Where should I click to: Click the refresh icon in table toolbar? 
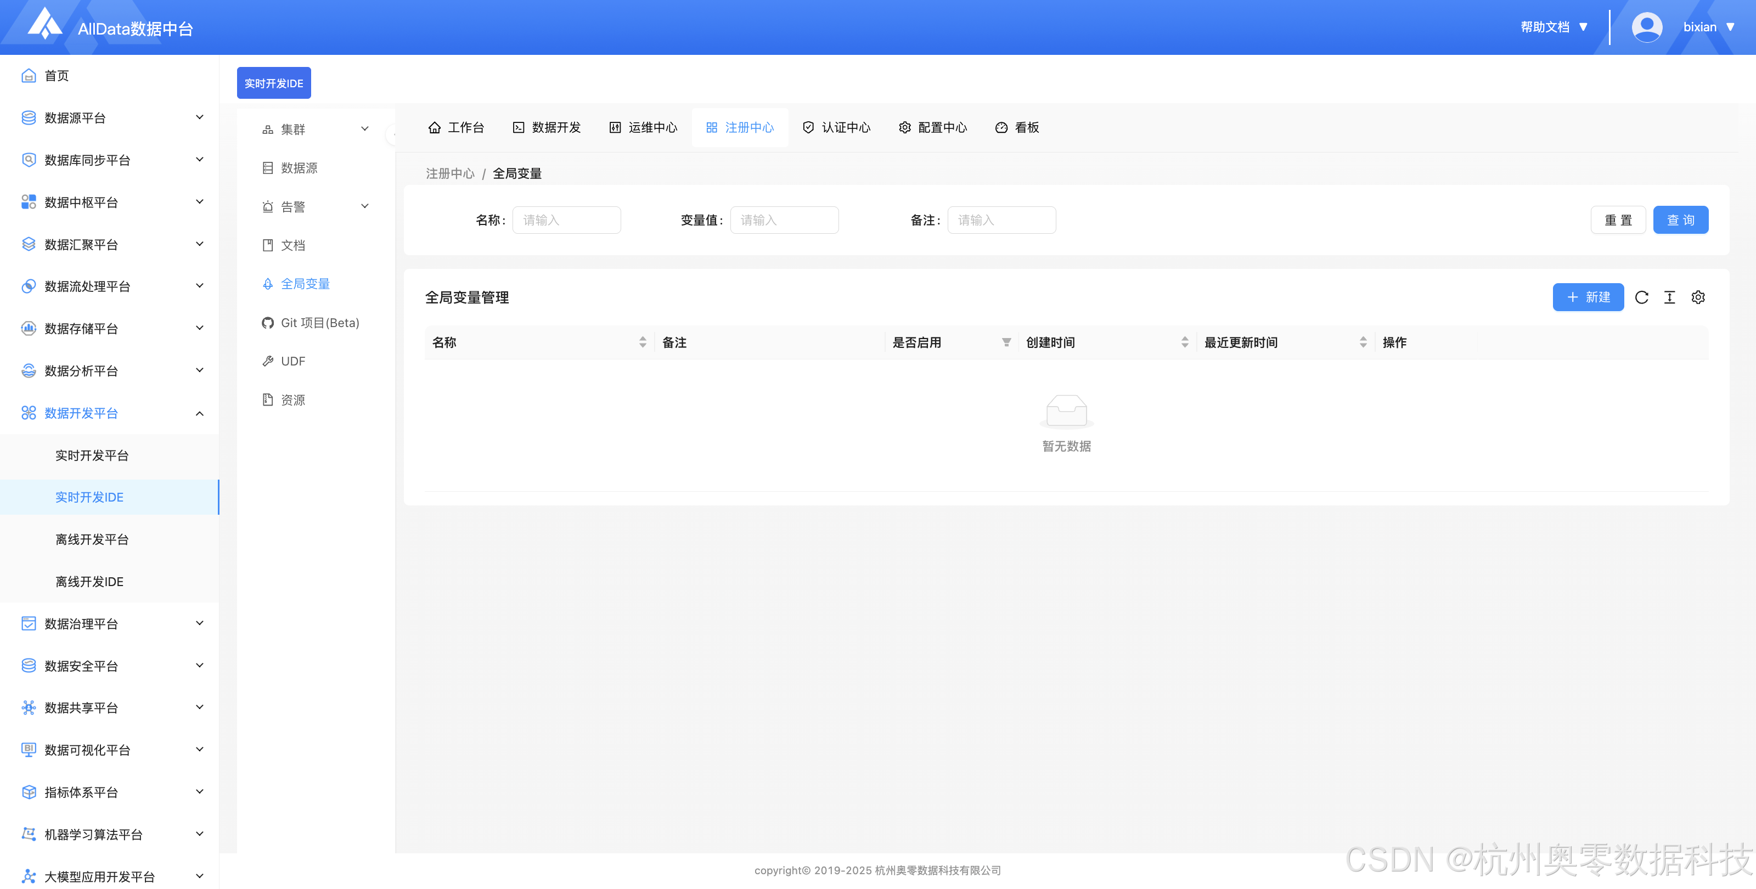pos(1641,297)
